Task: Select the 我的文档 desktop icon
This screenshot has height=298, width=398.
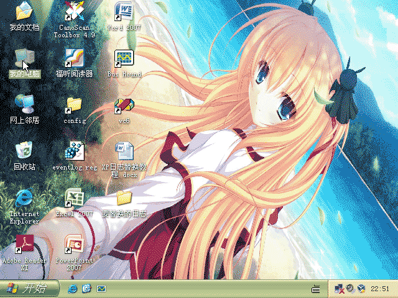Action: tap(24, 12)
